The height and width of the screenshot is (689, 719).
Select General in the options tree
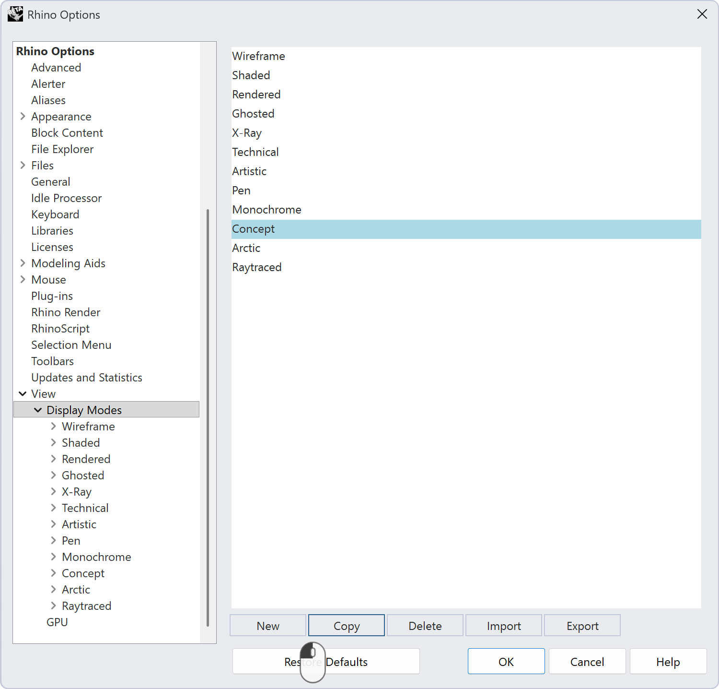click(x=51, y=182)
